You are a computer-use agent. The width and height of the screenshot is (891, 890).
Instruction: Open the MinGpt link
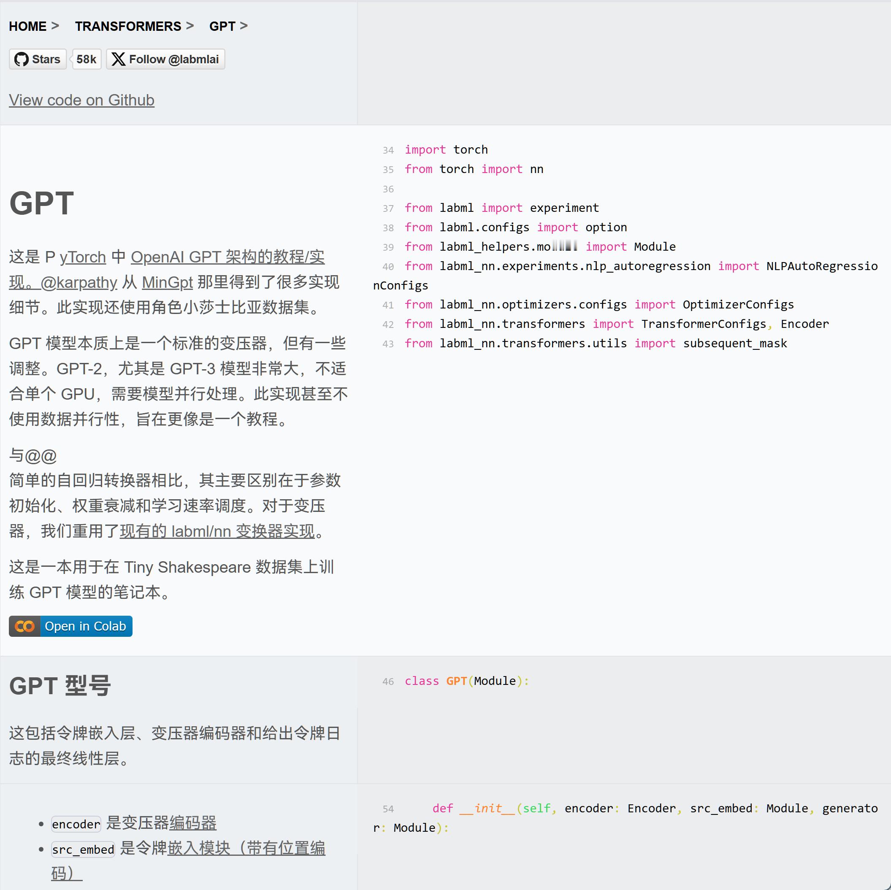(167, 282)
